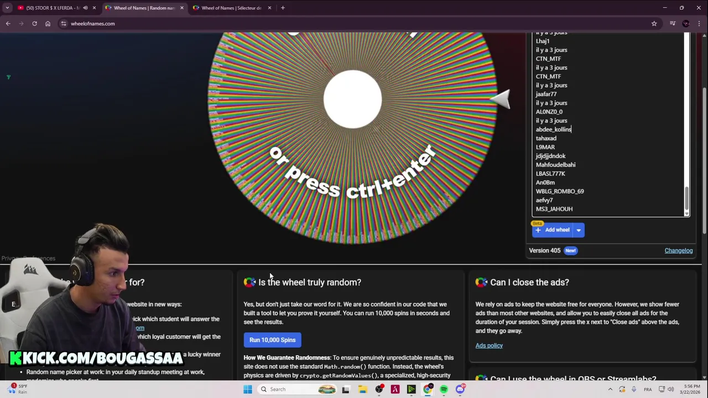Open the volume icon in system tray
This screenshot has height=398, width=708.
pyautogui.click(x=670, y=389)
